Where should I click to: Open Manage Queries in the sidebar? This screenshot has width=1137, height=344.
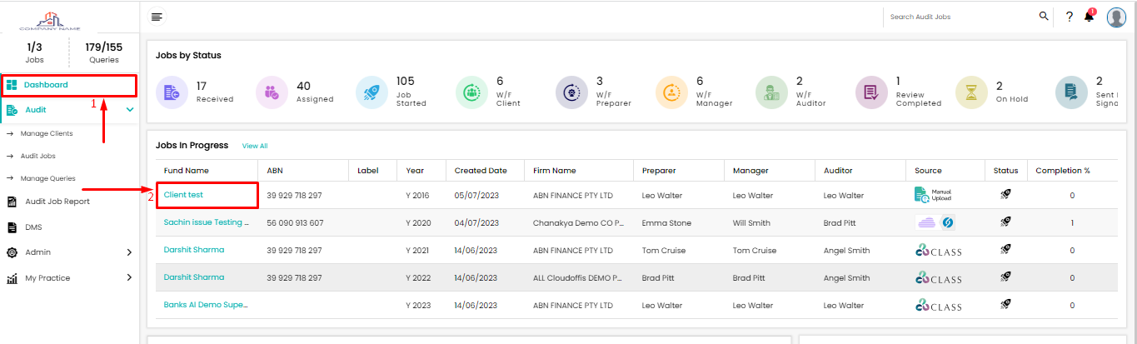[48, 178]
